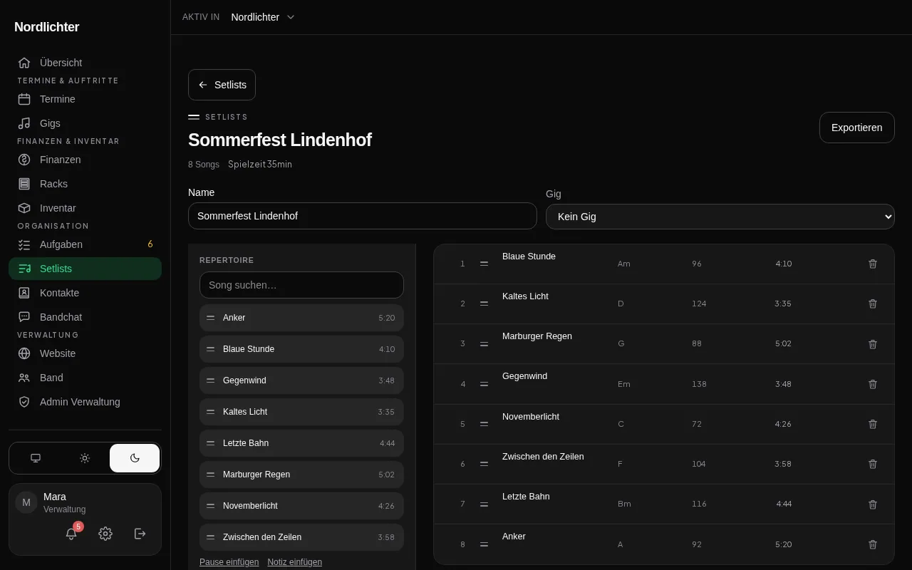This screenshot has width=912, height=570.
Task: Open the Gig dropdown showing Kein Gig
Action: pos(720,217)
